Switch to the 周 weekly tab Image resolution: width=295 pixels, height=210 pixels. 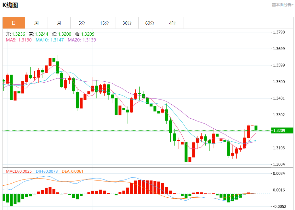(x=36, y=23)
